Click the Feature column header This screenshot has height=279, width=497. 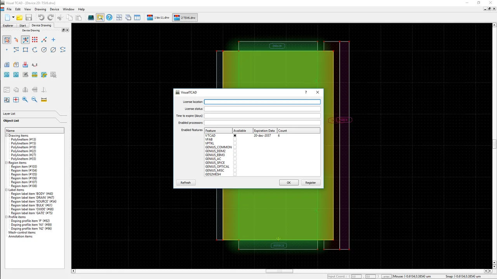tap(218, 131)
